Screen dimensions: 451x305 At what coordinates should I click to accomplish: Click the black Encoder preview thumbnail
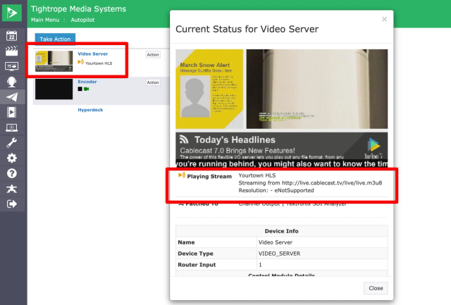point(54,89)
